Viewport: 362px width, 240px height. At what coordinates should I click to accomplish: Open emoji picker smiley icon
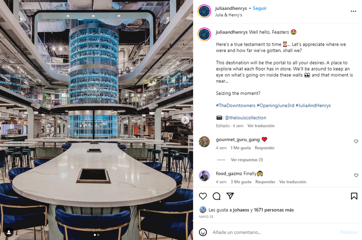(203, 232)
